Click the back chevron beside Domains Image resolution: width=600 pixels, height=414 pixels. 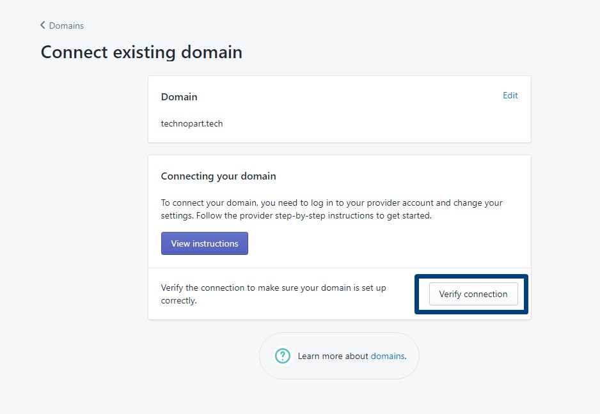click(43, 26)
